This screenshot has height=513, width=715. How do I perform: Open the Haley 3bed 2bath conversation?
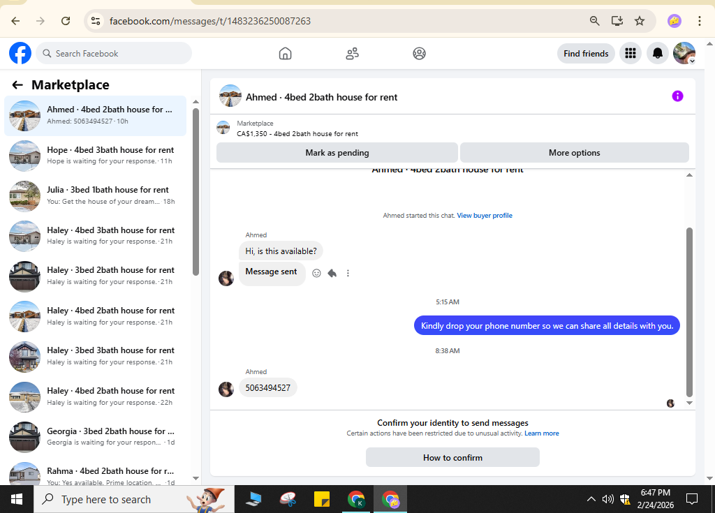pyautogui.click(x=95, y=276)
